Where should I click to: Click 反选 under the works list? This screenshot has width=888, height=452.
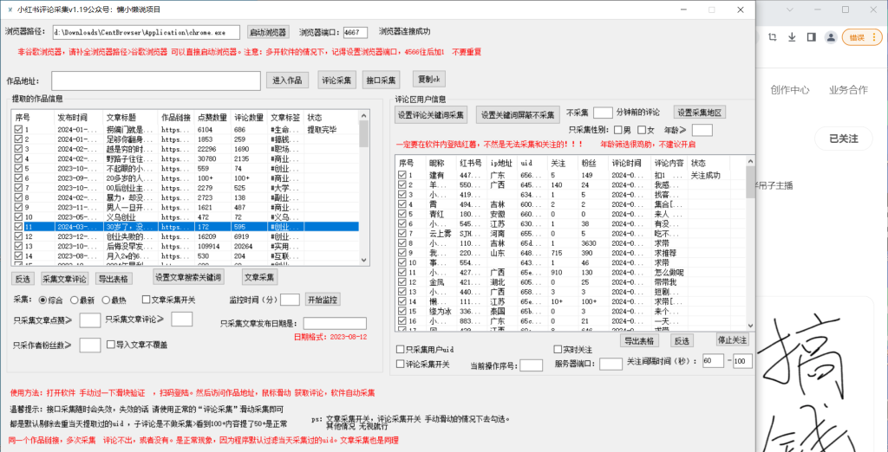pos(23,278)
